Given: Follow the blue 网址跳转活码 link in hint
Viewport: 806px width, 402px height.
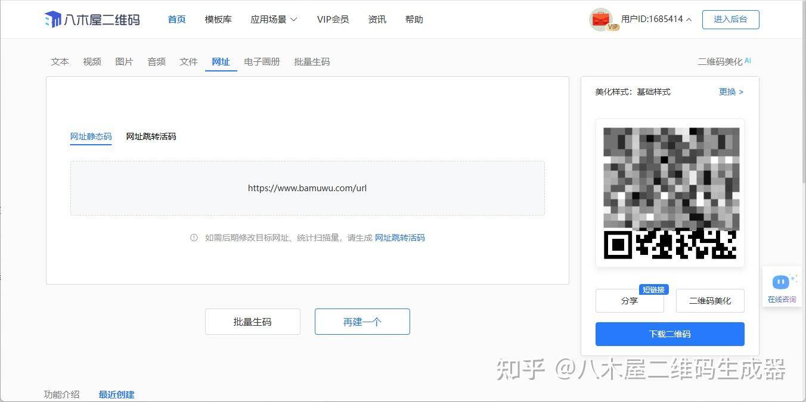Looking at the screenshot, I should (x=400, y=238).
